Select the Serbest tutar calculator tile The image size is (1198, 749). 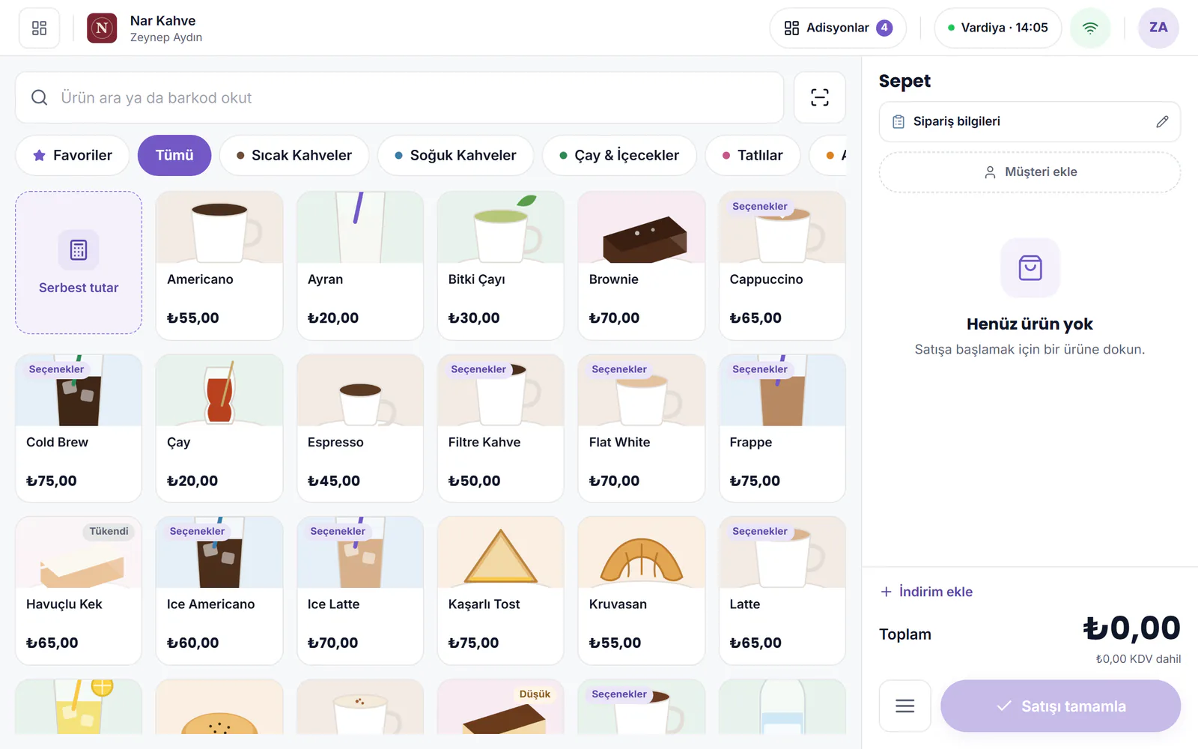click(x=79, y=262)
